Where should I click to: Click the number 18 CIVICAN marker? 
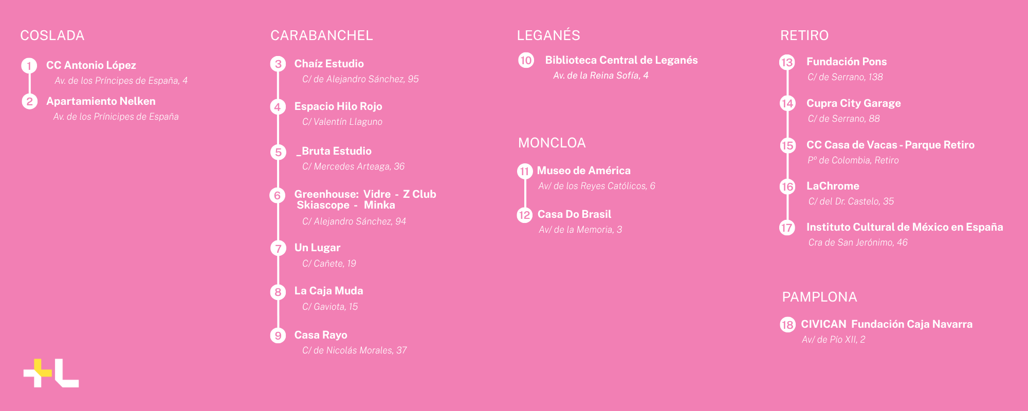pos(787,325)
